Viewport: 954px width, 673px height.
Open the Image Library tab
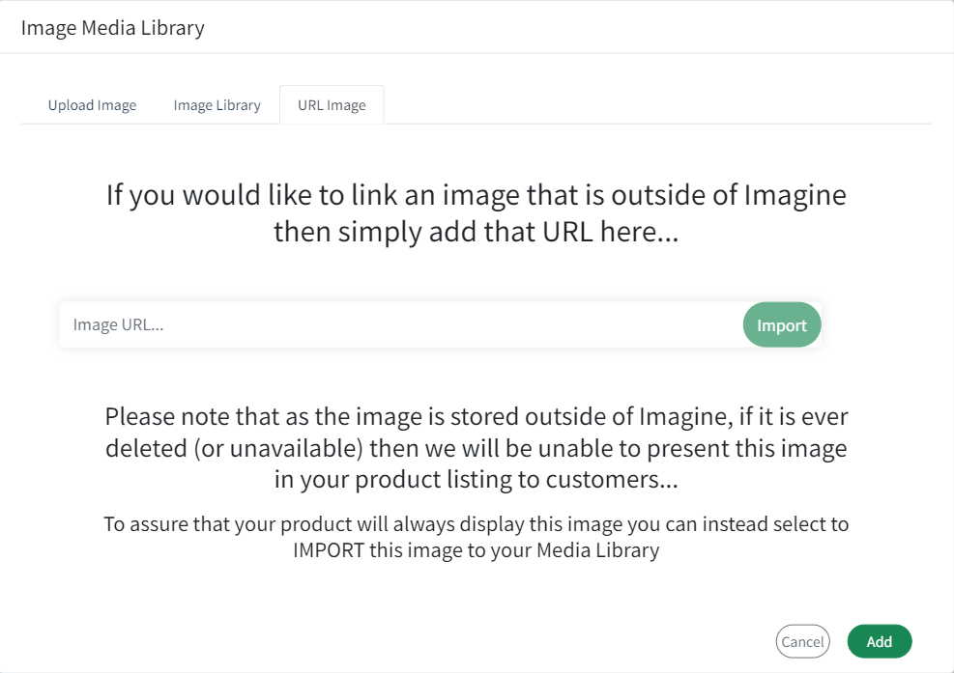click(217, 105)
